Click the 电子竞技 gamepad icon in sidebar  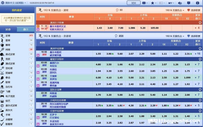(2, 96)
